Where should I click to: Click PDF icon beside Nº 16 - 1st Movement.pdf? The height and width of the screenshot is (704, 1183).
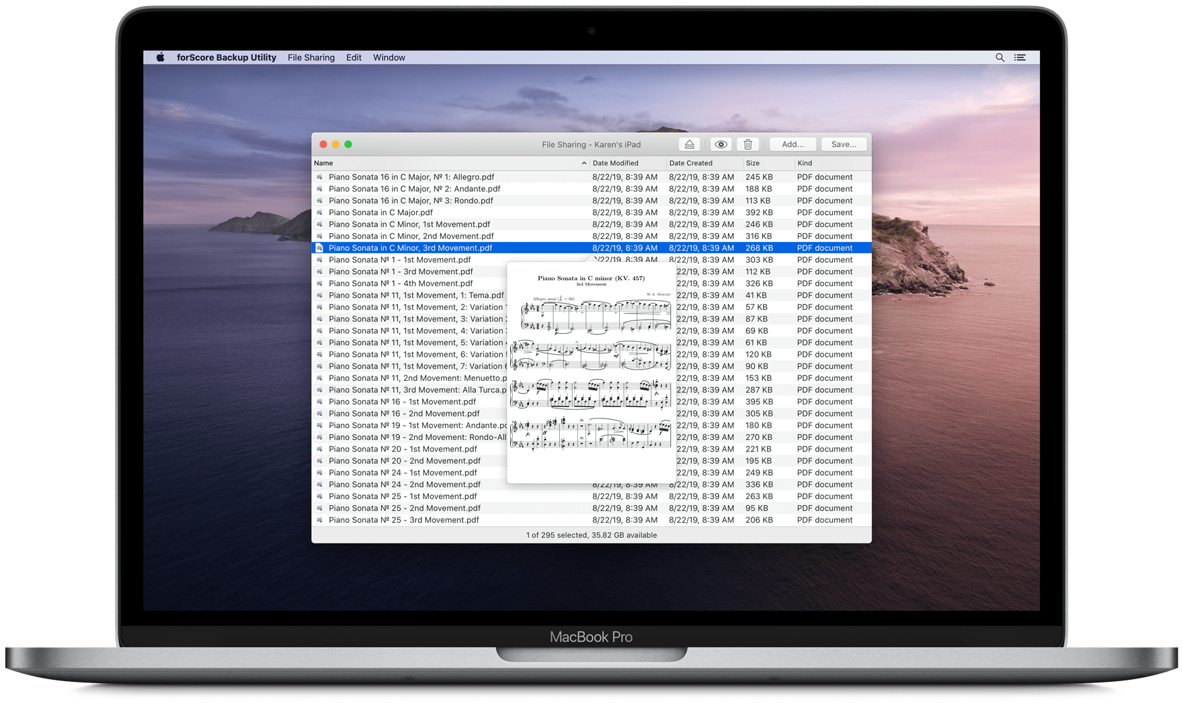[x=319, y=402]
